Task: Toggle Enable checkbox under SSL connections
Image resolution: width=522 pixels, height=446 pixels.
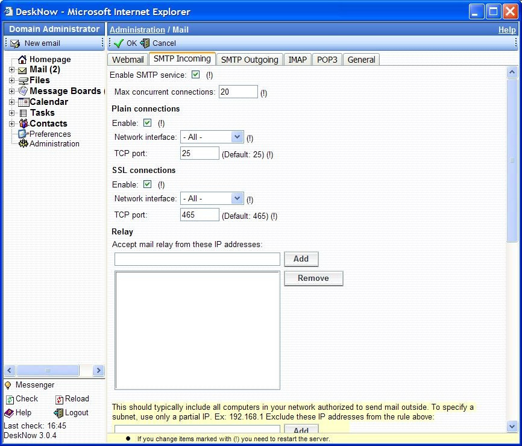Action: pyautogui.click(x=148, y=184)
